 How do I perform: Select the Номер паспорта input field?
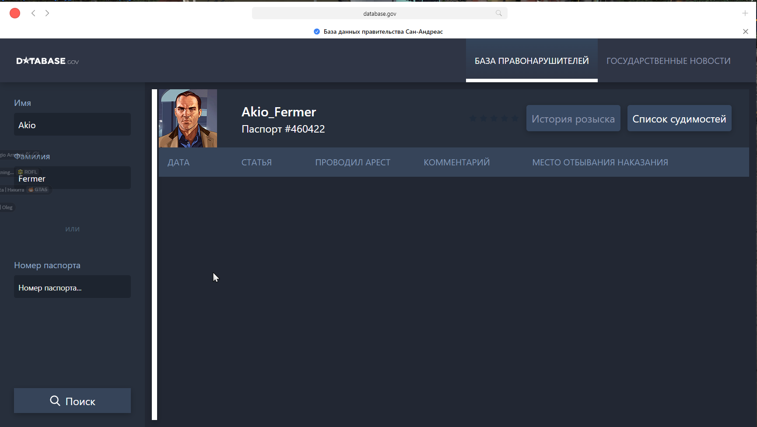click(72, 287)
